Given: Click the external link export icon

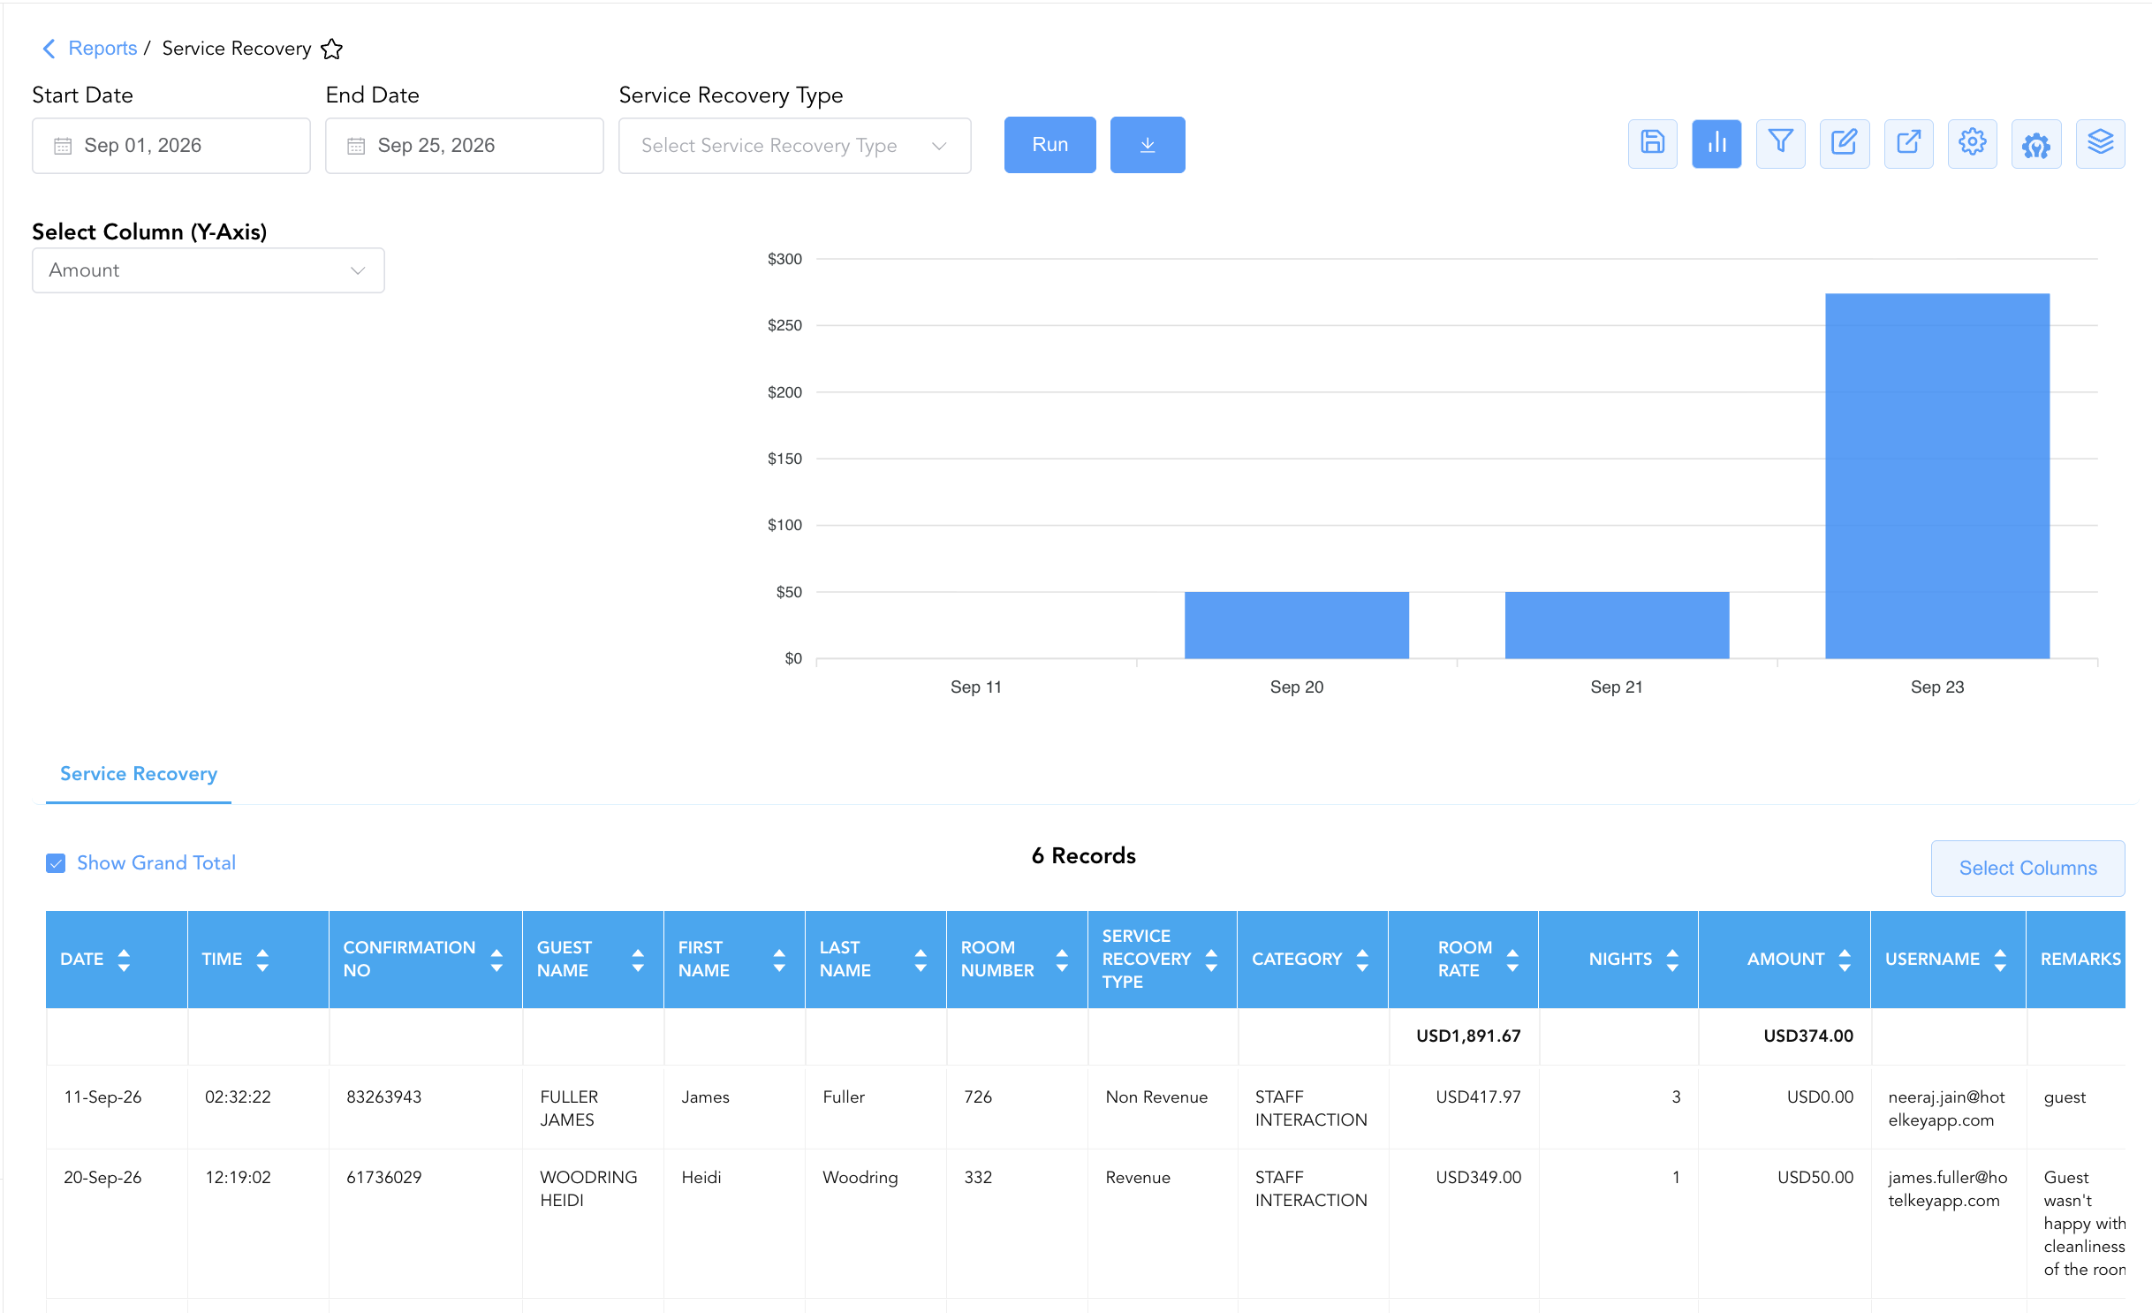Looking at the screenshot, I should tap(1908, 144).
